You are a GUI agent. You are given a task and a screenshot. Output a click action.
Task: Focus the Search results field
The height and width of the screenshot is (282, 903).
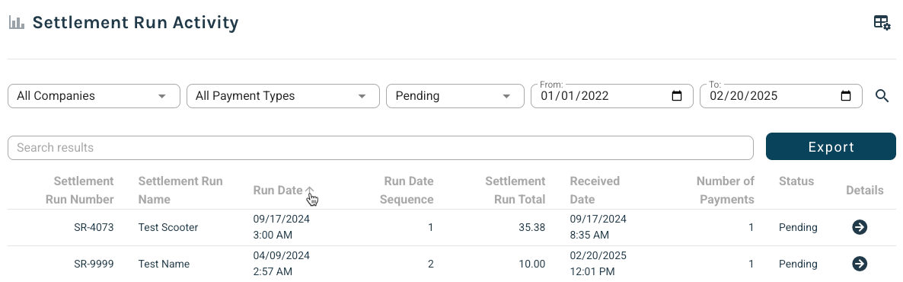coord(380,148)
